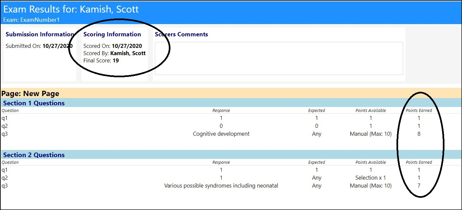Click Section 1 q1 Points Earned value
The image size is (462, 210).
(x=419, y=118)
